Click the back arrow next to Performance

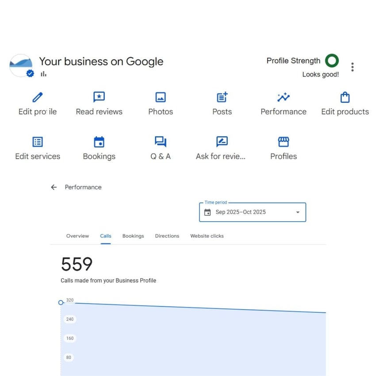54,187
